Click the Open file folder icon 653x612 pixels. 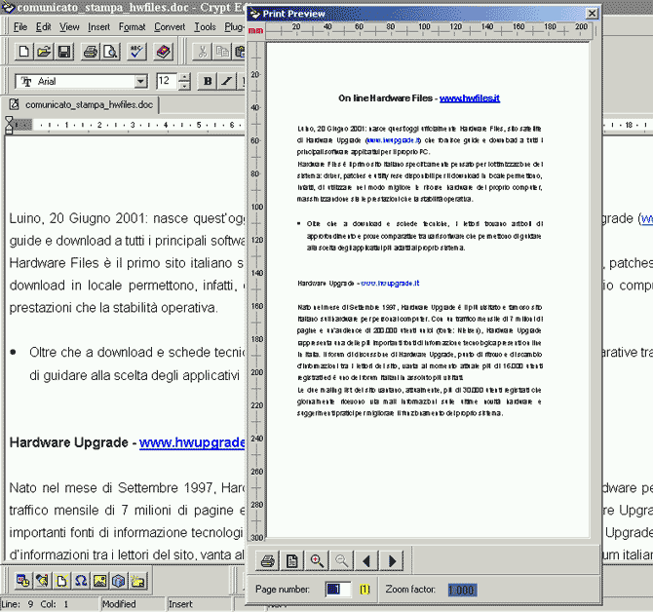tap(44, 52)
